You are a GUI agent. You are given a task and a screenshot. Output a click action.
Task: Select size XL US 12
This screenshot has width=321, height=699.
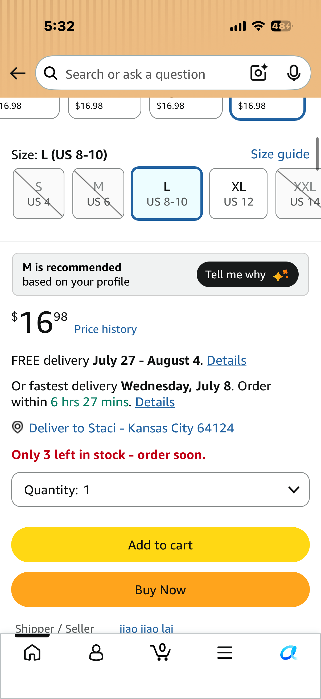point(238,194)
